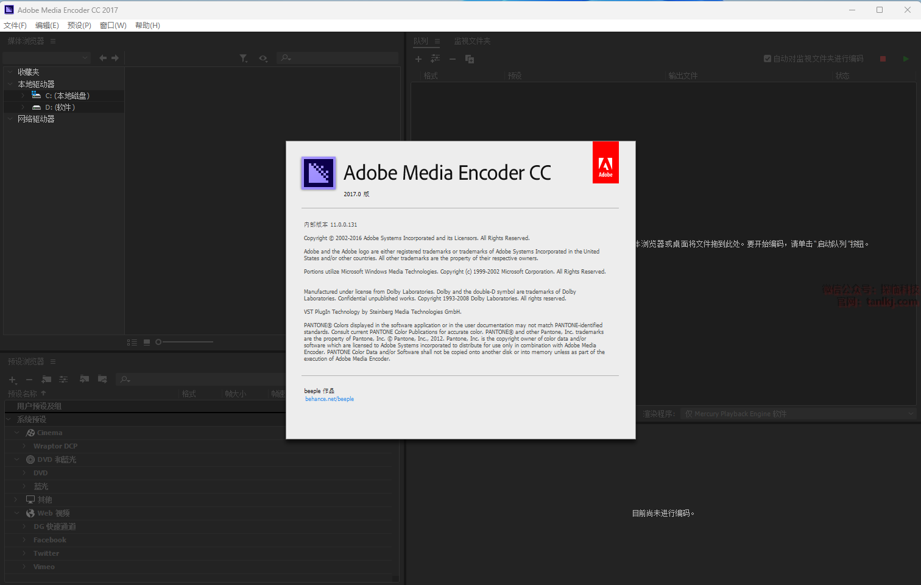This screenshot has width=921, height=585.
Task: Open the file type filter funnel icon
Action: pyautogui.click(x=244, y=58)
